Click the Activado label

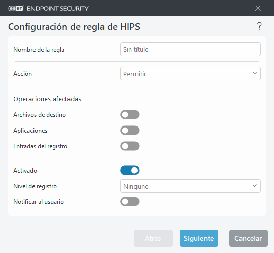tap(25, 171)
